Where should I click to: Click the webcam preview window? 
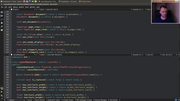166,12
